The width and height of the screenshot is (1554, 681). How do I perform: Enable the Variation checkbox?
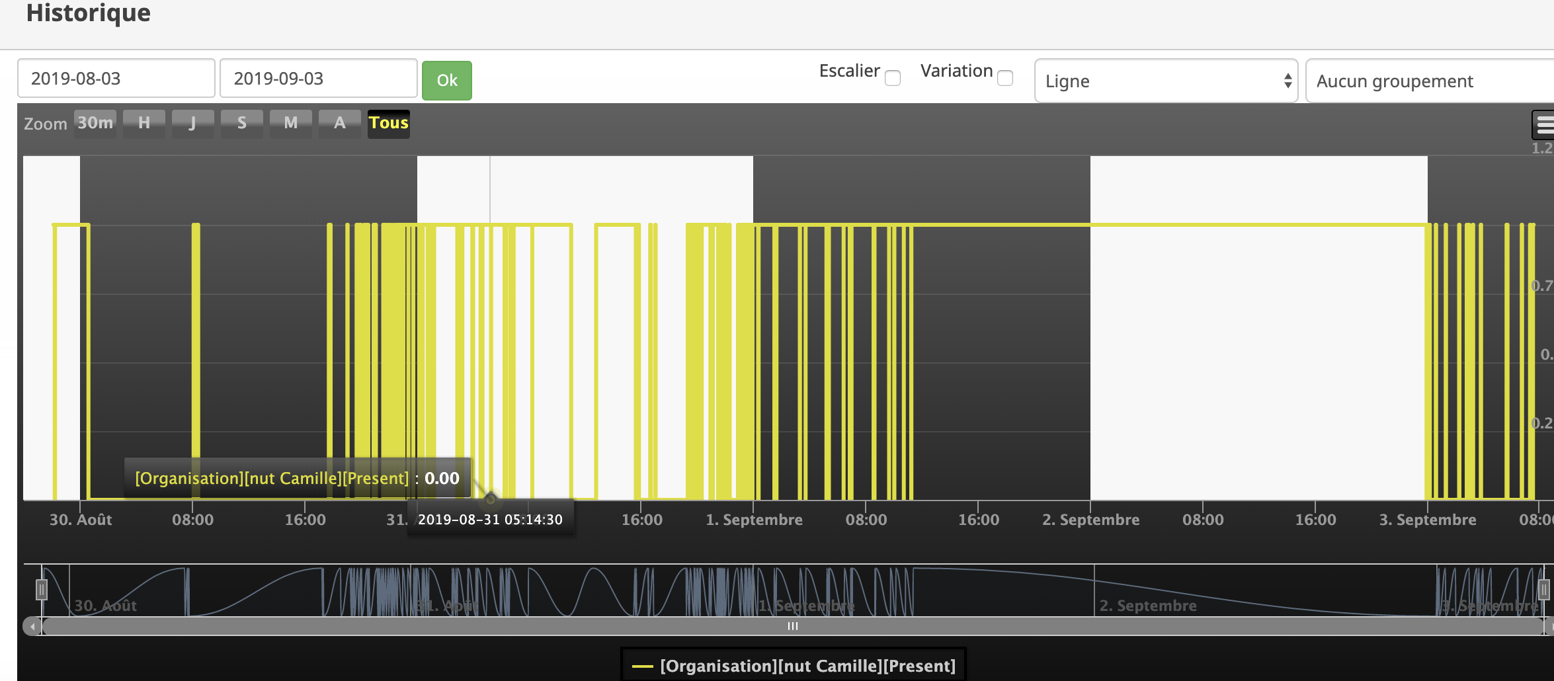click(1005, 78)
